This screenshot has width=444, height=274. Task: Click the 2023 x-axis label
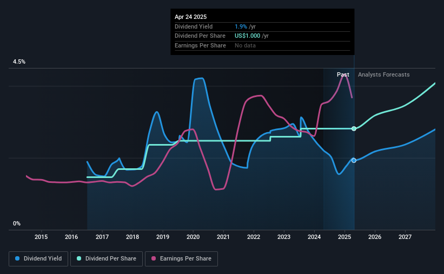point(284,237)
